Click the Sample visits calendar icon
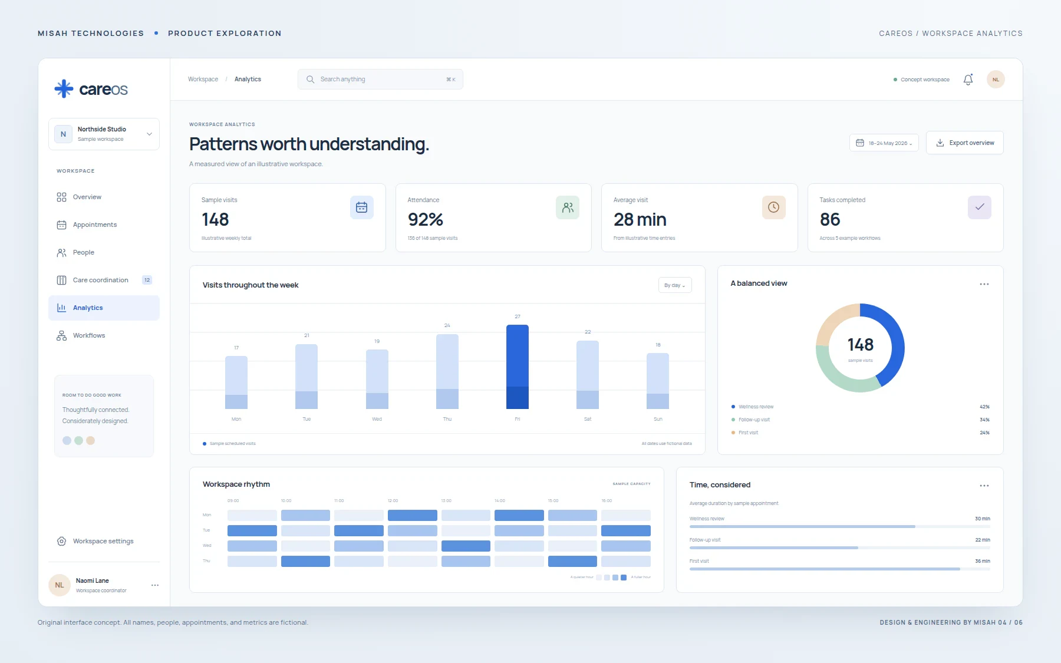Screen dimensions: 1061x663 (361, 207)
